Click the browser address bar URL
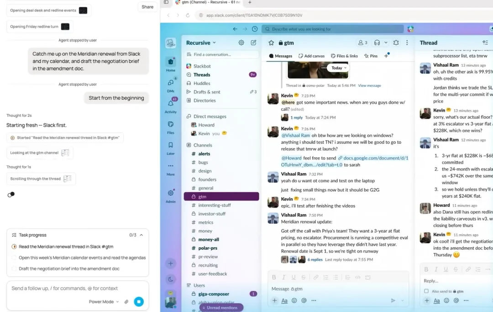 pos(254,15)
